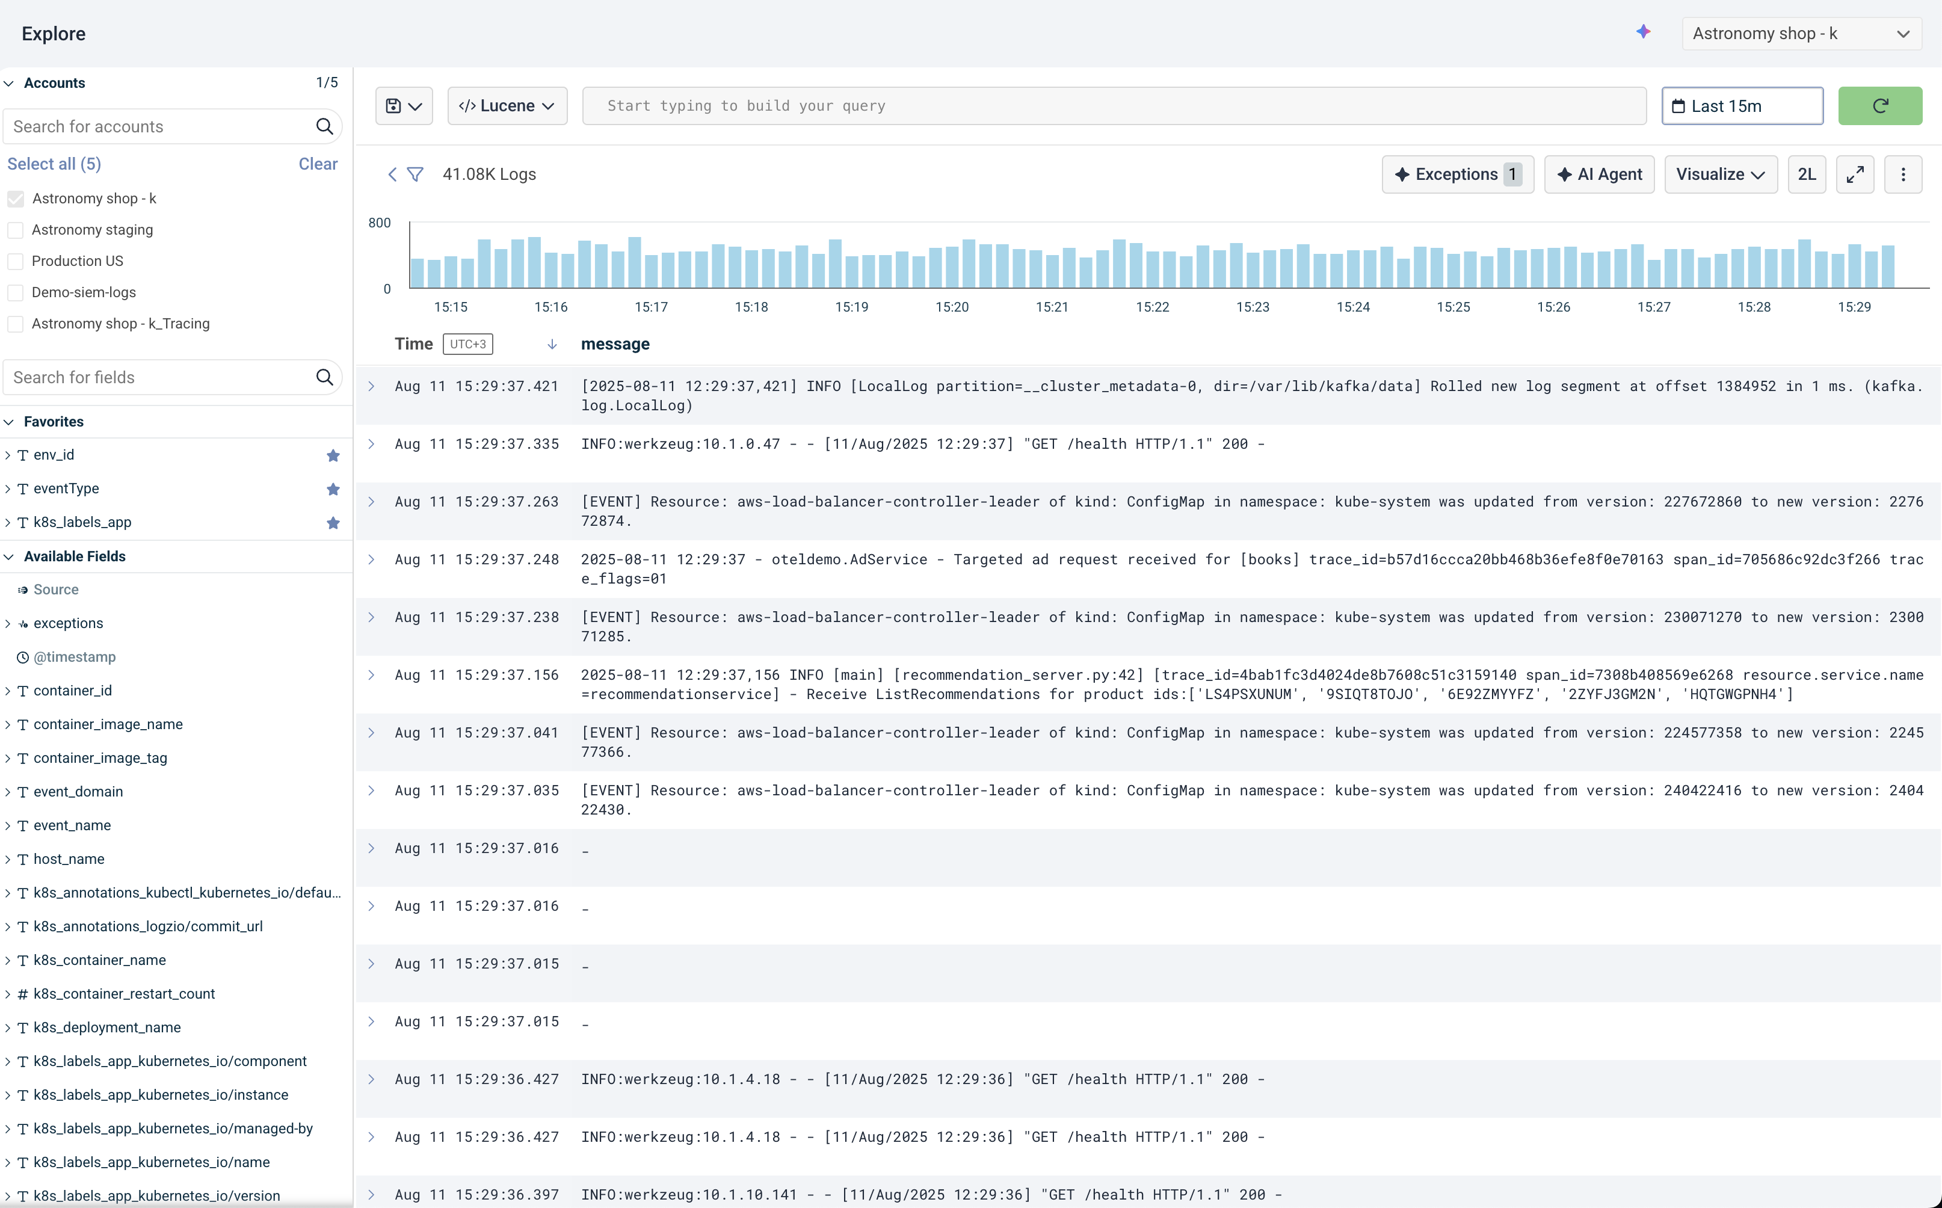Screen dimensions: 1942x1208
Task: Open the Visualize dropdown
Action: pos(1721,174)
